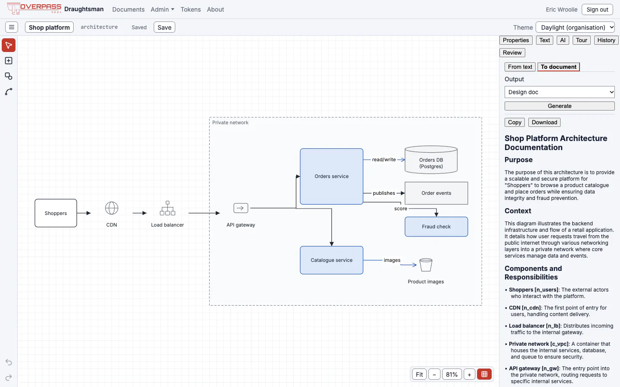Redo the diagram change
Screen dimensions: 620x387
tap(9, 378)
